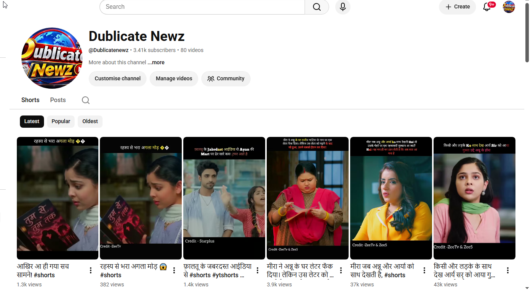Click the Search input field
This screenshot has width=530, height=291.
pos(202,7)
